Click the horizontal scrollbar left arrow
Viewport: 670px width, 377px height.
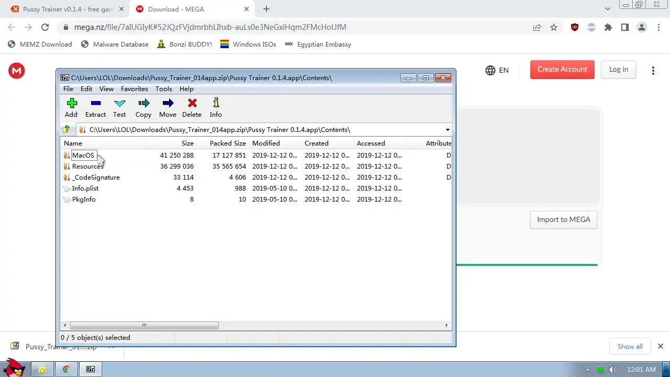pos(65,325)
